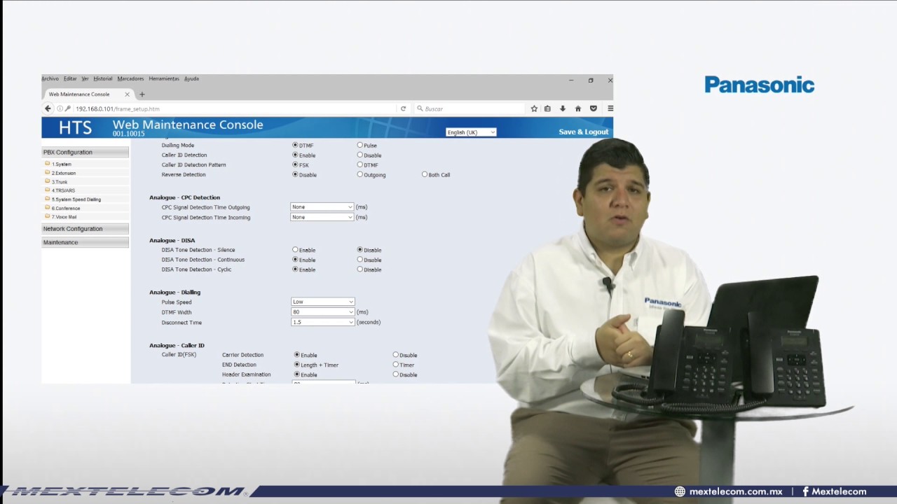Click the search magnifier icon in Buscar box
Screen dimensions: 897x504
click(x=420, y=108)
